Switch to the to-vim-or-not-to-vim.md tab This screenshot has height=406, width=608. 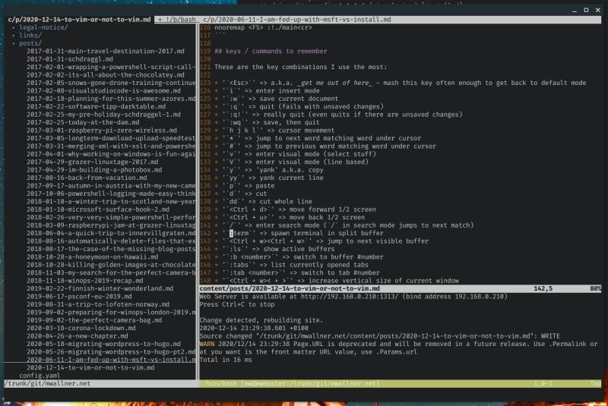pos(80,20)
